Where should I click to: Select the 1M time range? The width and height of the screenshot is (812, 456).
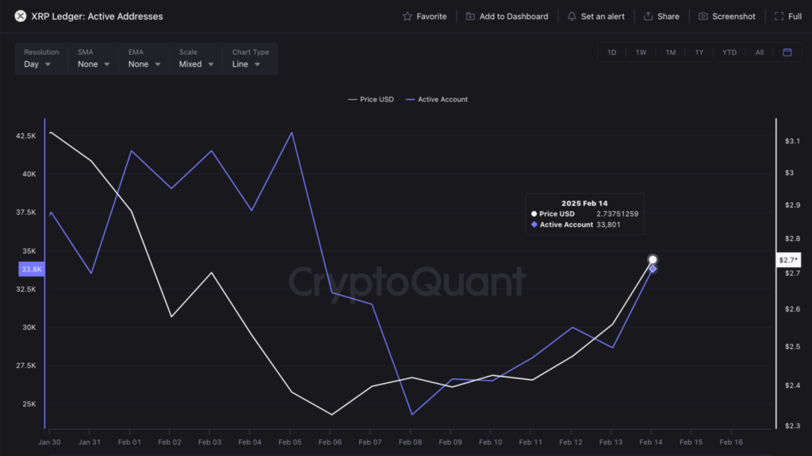(671, 52)
